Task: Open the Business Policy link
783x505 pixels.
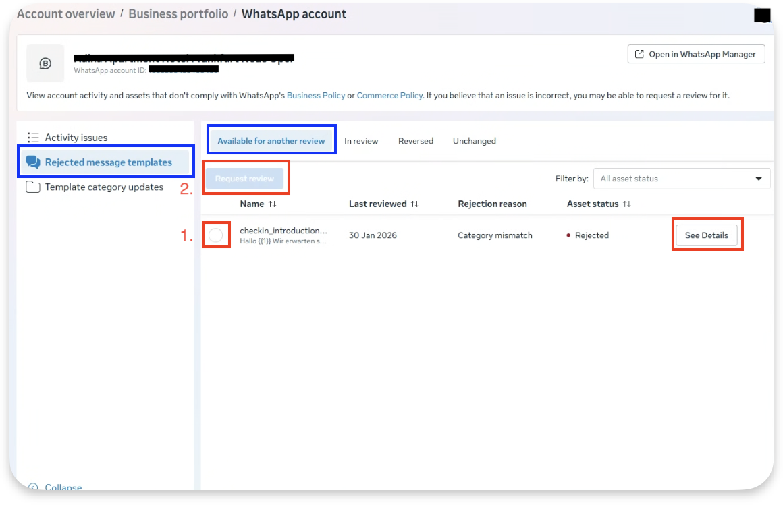Action: (316, 95)
